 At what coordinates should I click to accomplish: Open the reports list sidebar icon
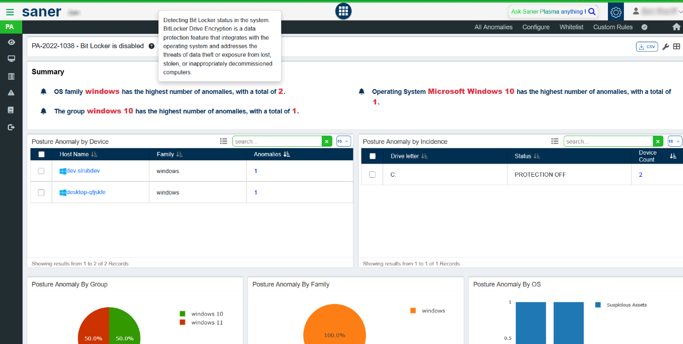(11, 76)
